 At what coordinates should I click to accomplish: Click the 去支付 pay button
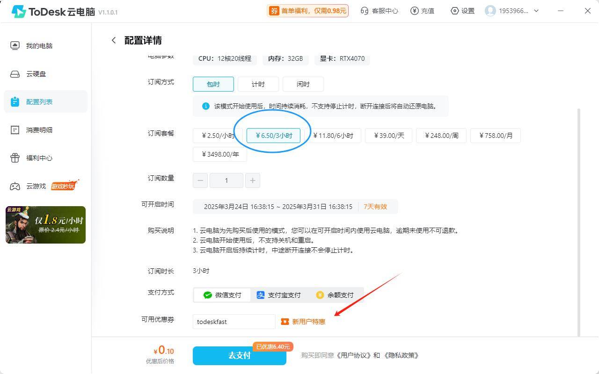point(239,355)
